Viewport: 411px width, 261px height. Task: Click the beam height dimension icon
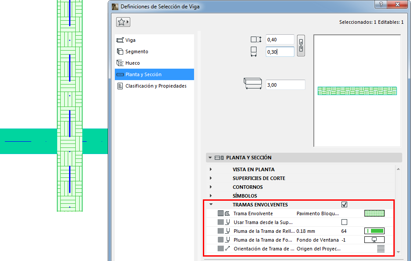click(x=256, y=40)
